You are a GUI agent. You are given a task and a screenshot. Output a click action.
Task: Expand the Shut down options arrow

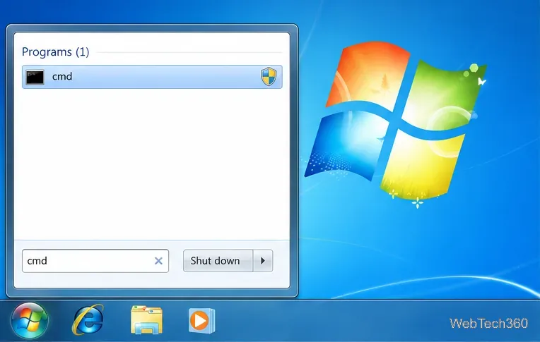click(x=263, y=261)
